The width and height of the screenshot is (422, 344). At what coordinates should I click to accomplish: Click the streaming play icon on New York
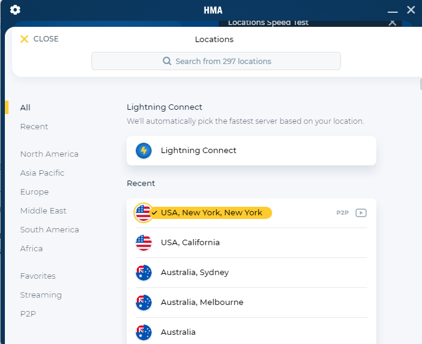(x=361, y=213)
